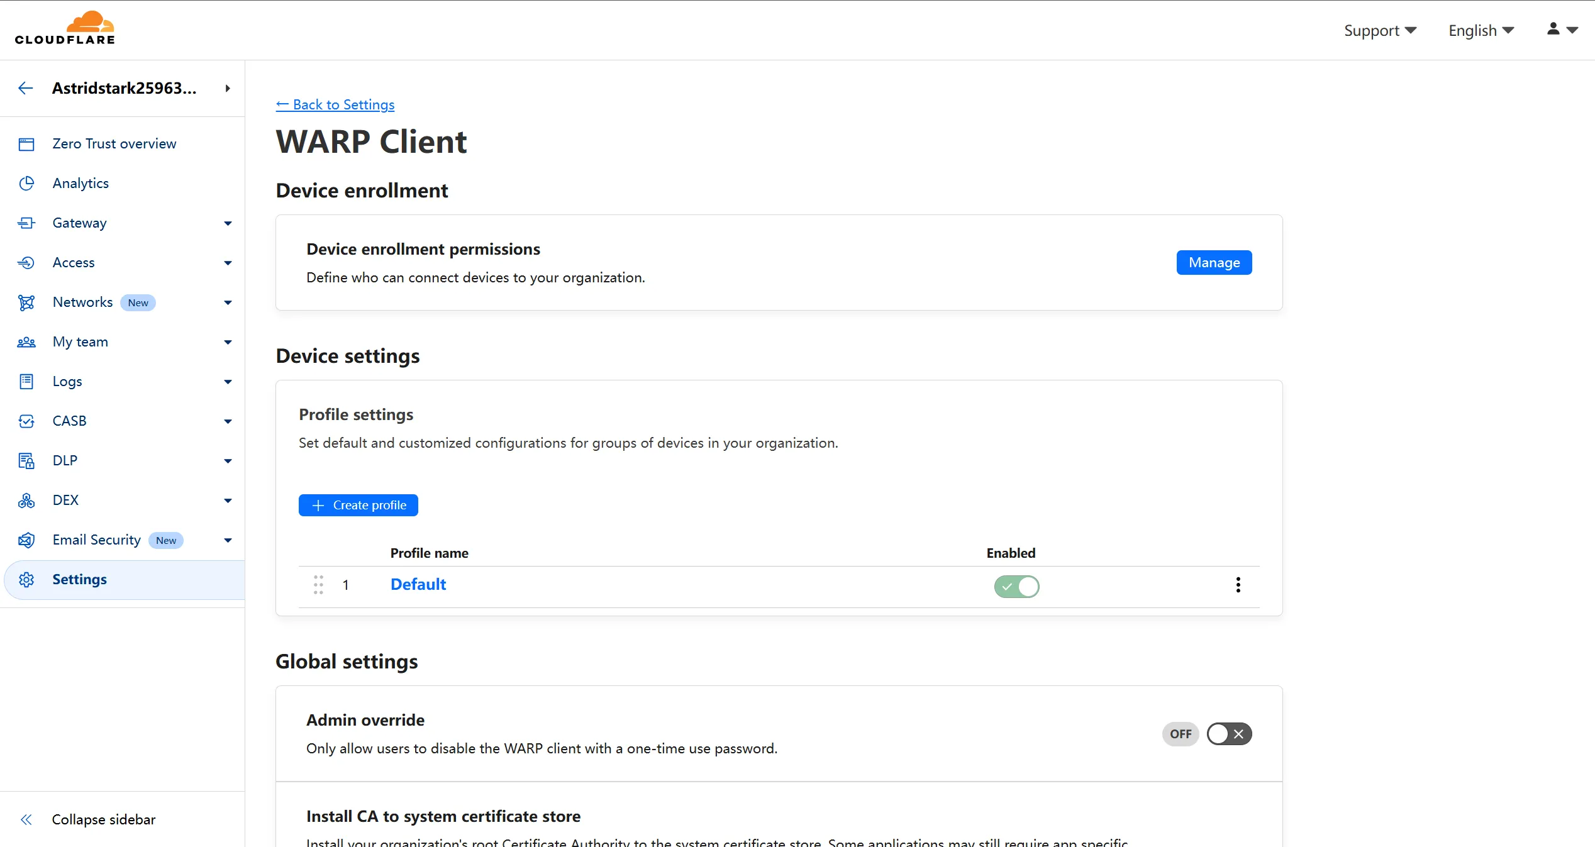Enable the Admin override toggle
Viewport: 1595px width, 847px height.
click(x=1229, y=734)
